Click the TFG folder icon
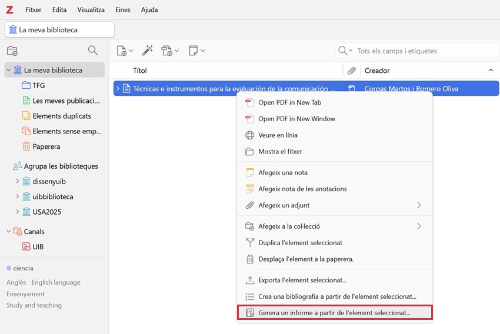This screenshot has height=334, width=500. pyautogui.click(x=26, y=85)
